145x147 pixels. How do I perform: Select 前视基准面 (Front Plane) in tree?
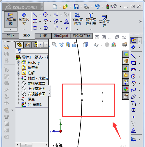click(x=34, y=84)
